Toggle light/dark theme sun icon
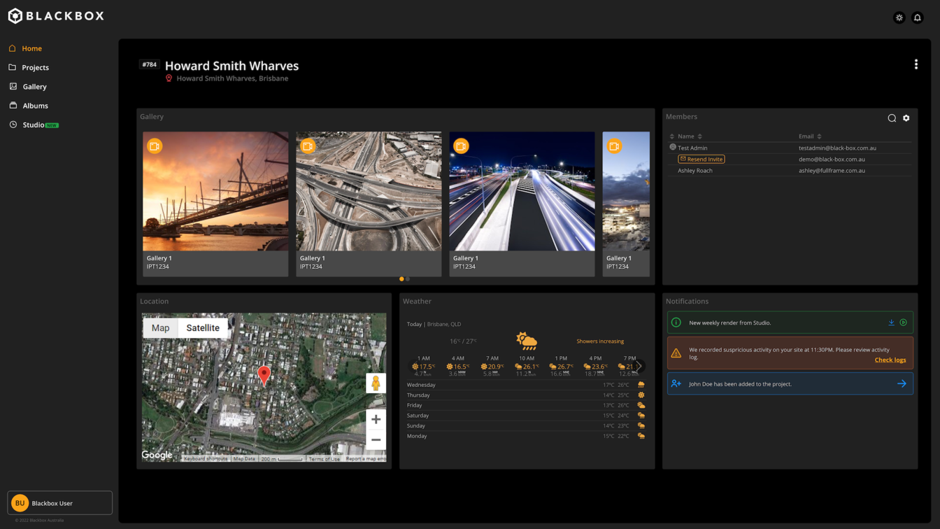 tap(899, 17)
